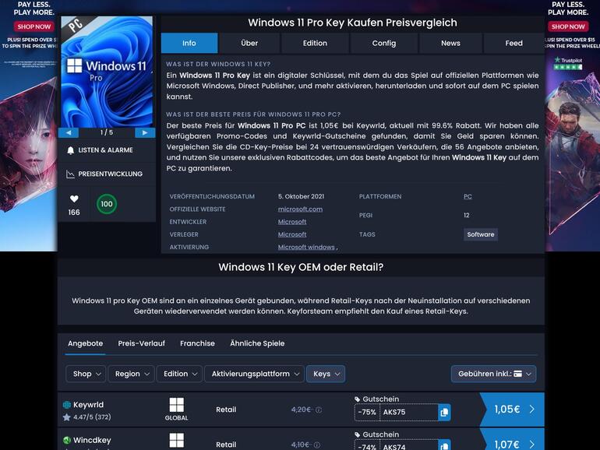Click the Microsoft publisher link
This screenshot has height=450, width=600.
tap(292, 234)
